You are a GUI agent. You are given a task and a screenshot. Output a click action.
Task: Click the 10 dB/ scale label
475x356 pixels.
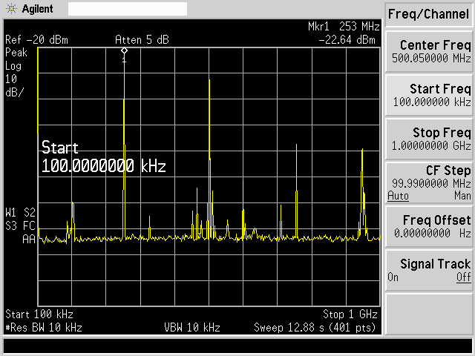(x=14, y=86)
